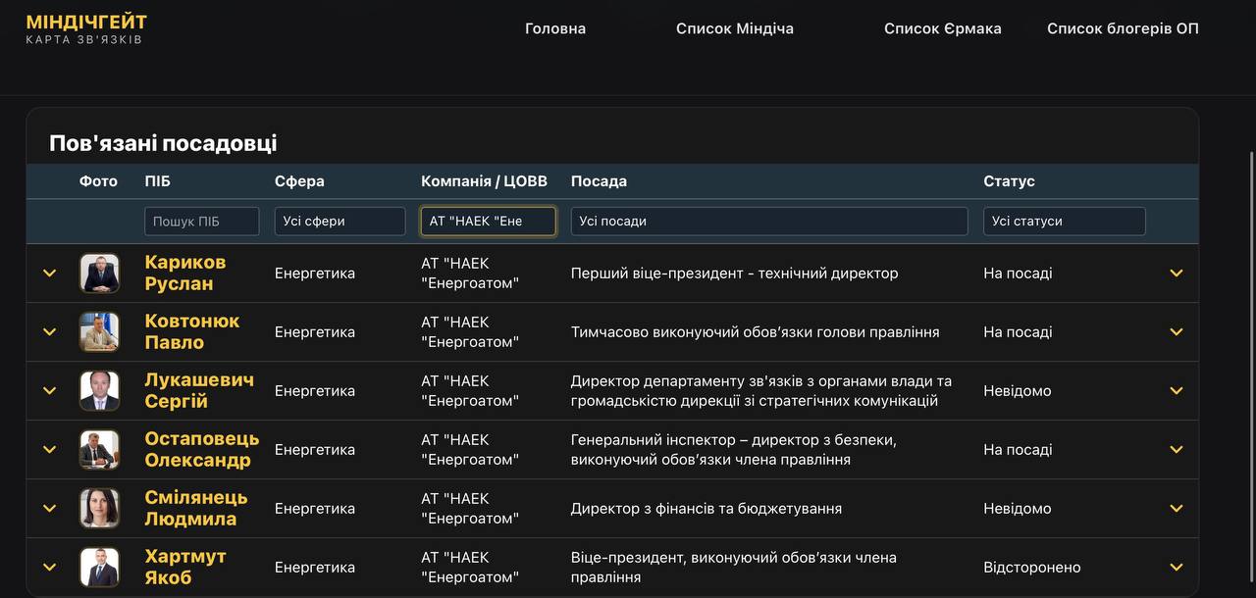Click the Статус column header
Screen dimensions: 1256x598
1009,181
